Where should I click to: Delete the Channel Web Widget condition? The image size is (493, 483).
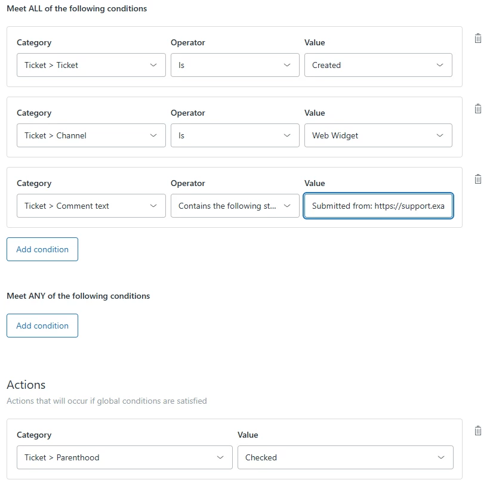coord(477,109)
